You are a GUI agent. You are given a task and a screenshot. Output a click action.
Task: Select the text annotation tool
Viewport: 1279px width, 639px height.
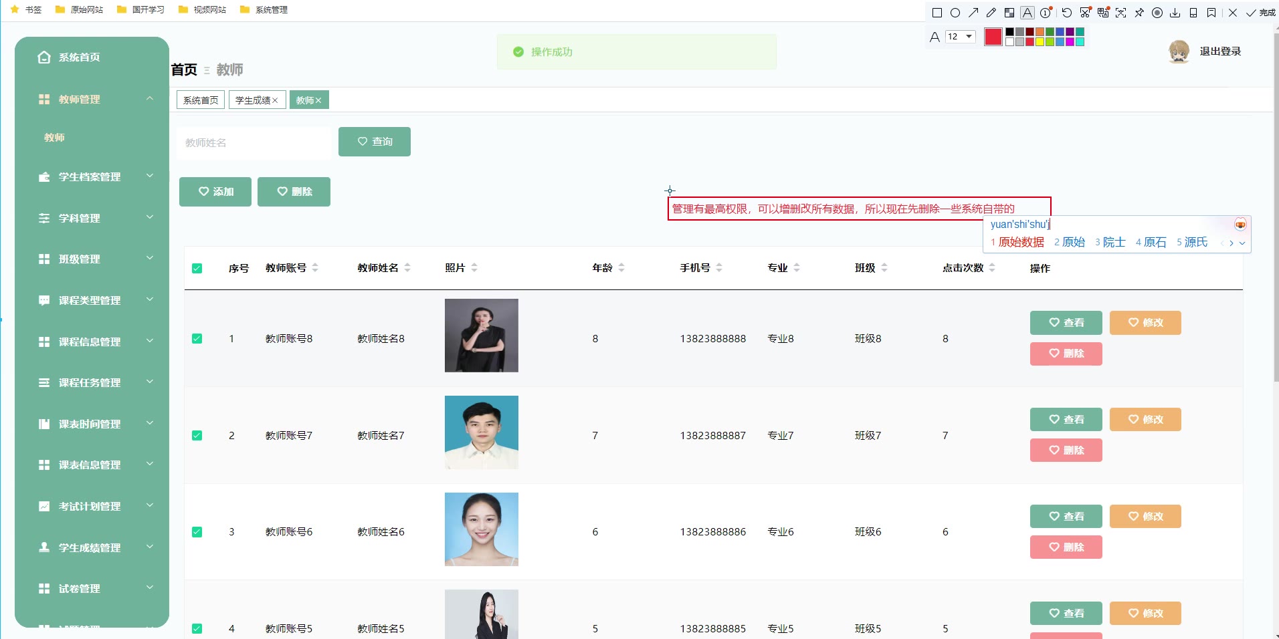1027,13
